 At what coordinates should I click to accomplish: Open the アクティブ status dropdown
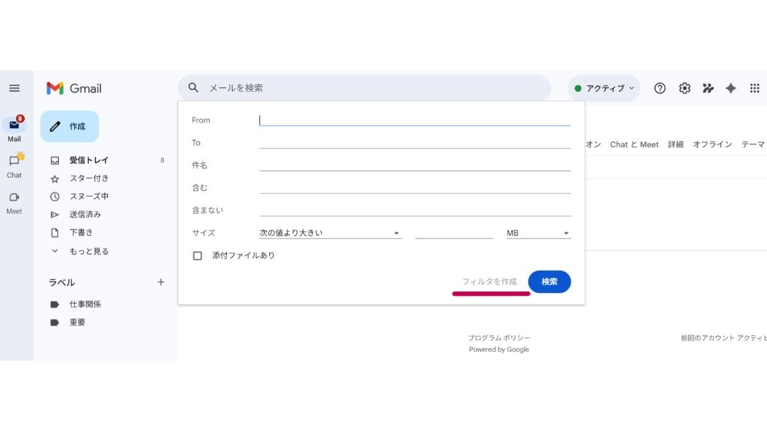tap(603, 87)
